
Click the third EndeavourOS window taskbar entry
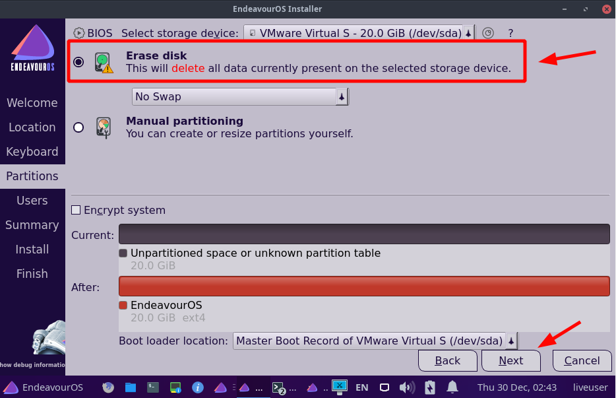pyautogui.click(x=317, y=388)
